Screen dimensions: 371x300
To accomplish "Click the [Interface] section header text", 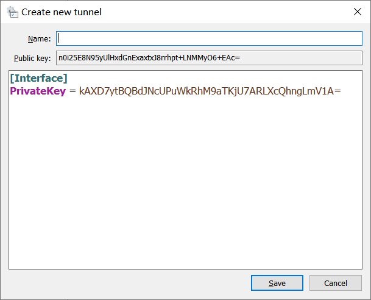I will pyautogui.click(x=38, y=78).
